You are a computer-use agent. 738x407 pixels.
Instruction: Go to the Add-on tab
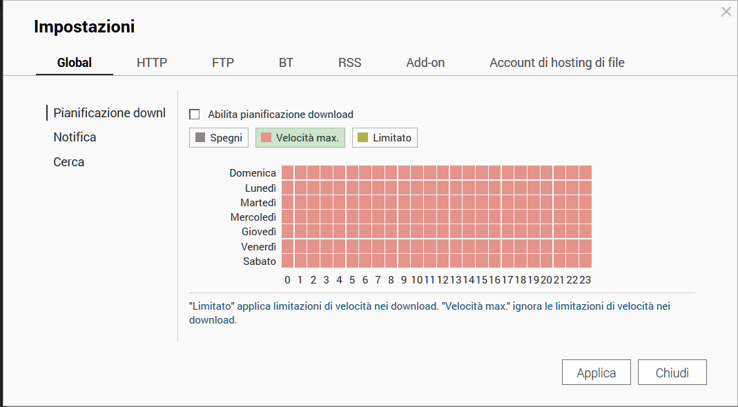pos(425,63)
